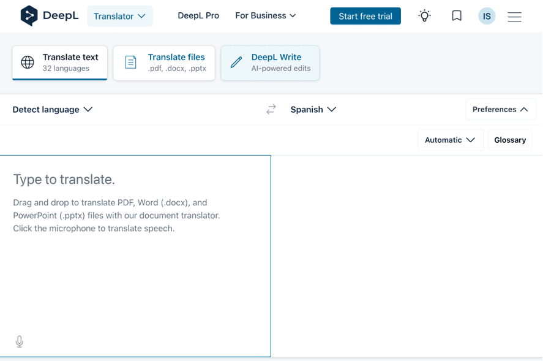The image size is (543, 361).
Task: Click the Type to translate input field
Action: coord(135,256)
